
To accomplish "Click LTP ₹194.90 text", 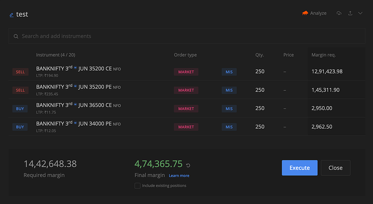I will point(47,76).
